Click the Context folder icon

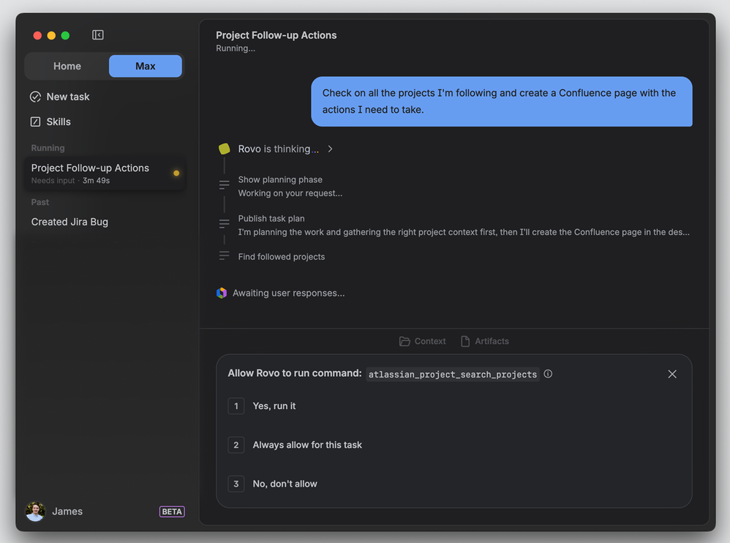click(x=404, y=341)
